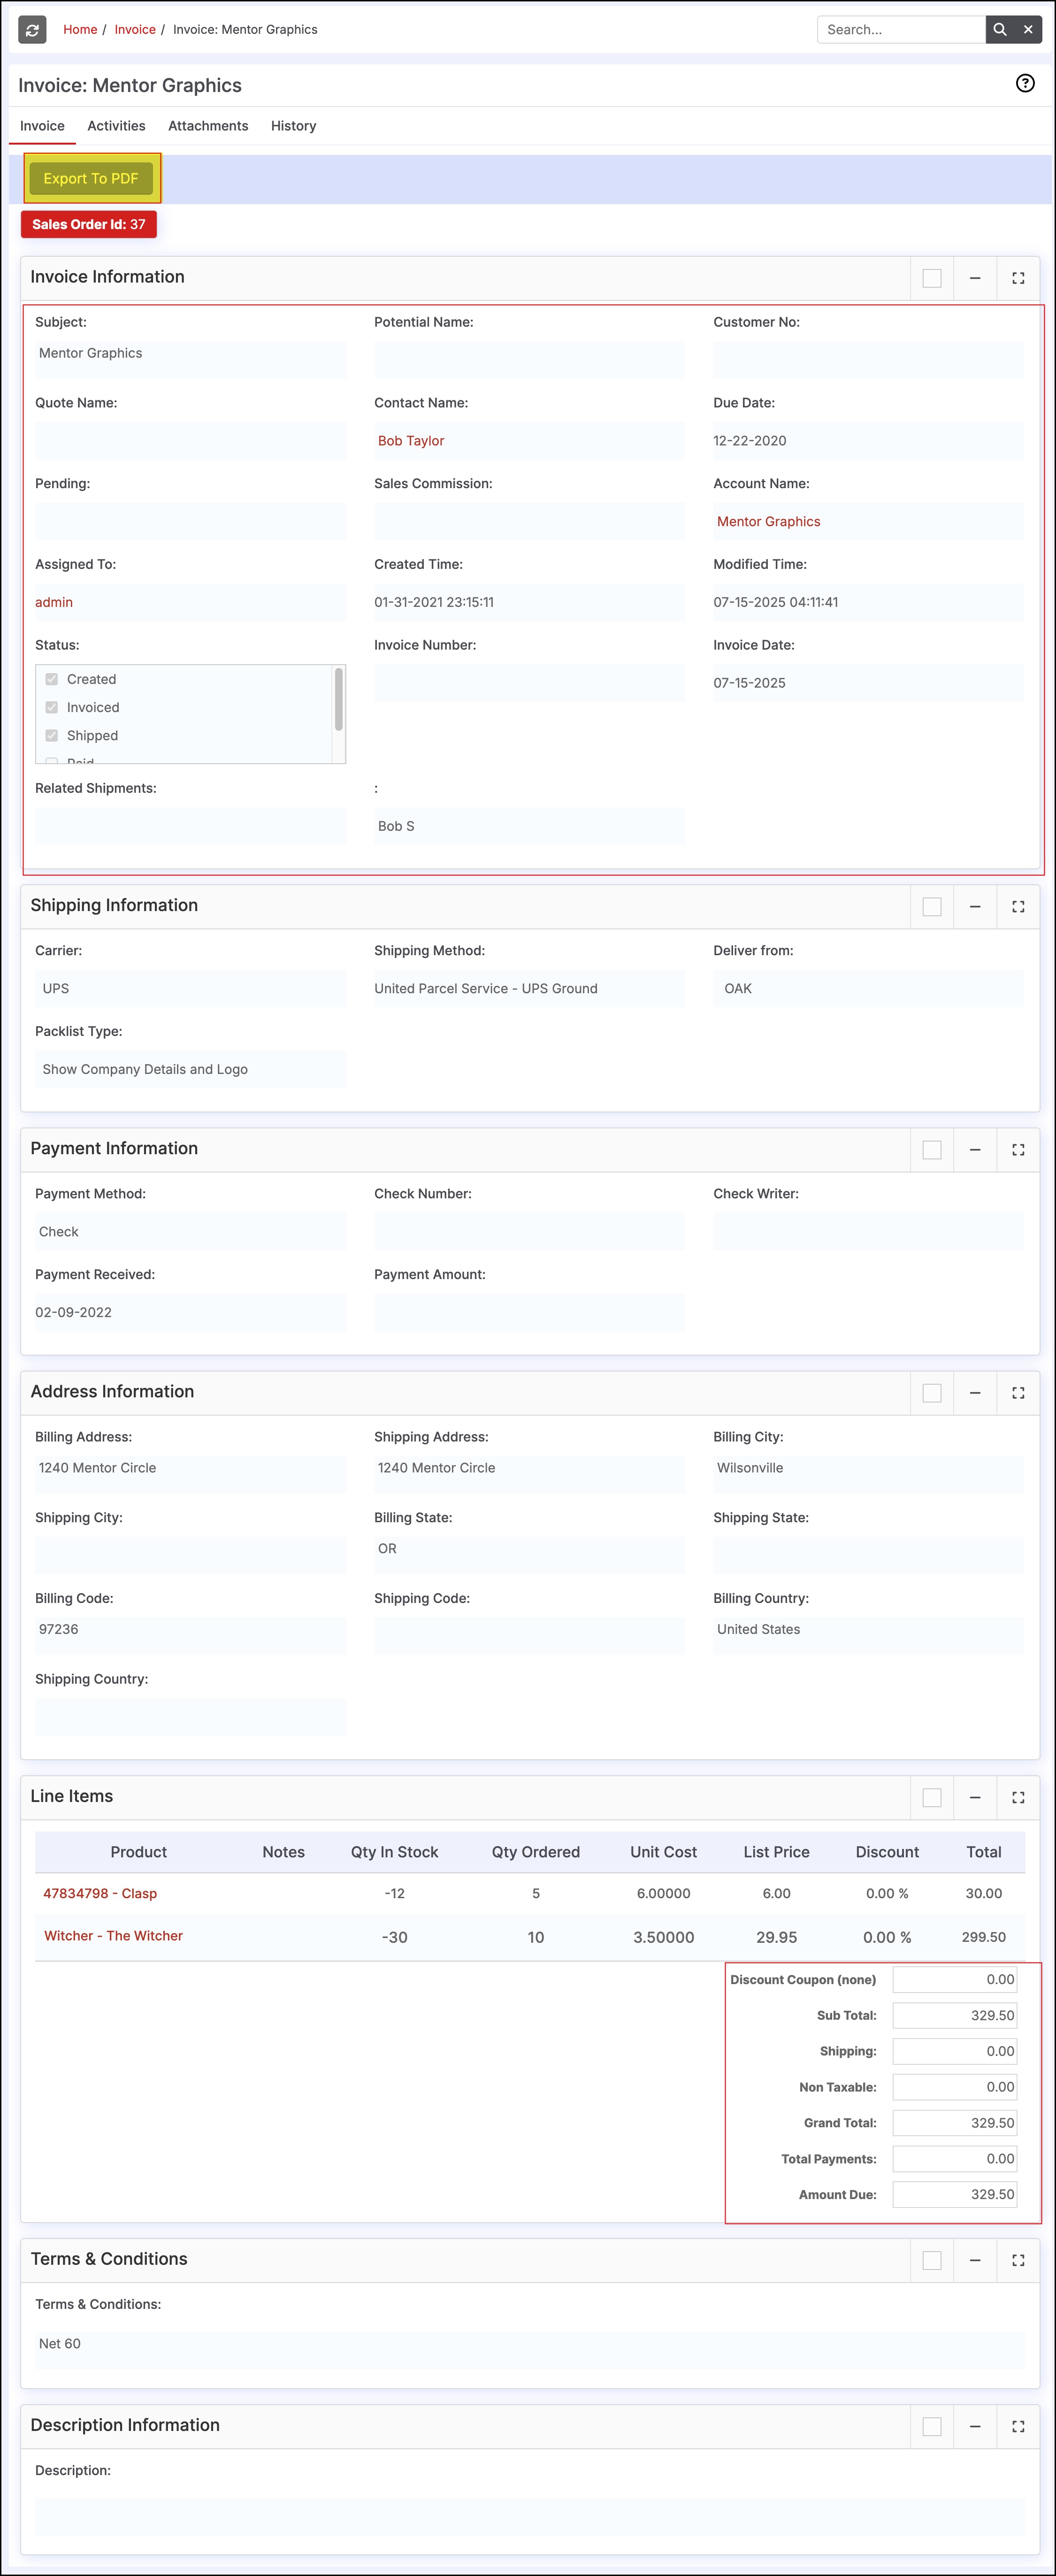Toggle the Terms & Conditions panel checkbox

tap(932, 2260)
